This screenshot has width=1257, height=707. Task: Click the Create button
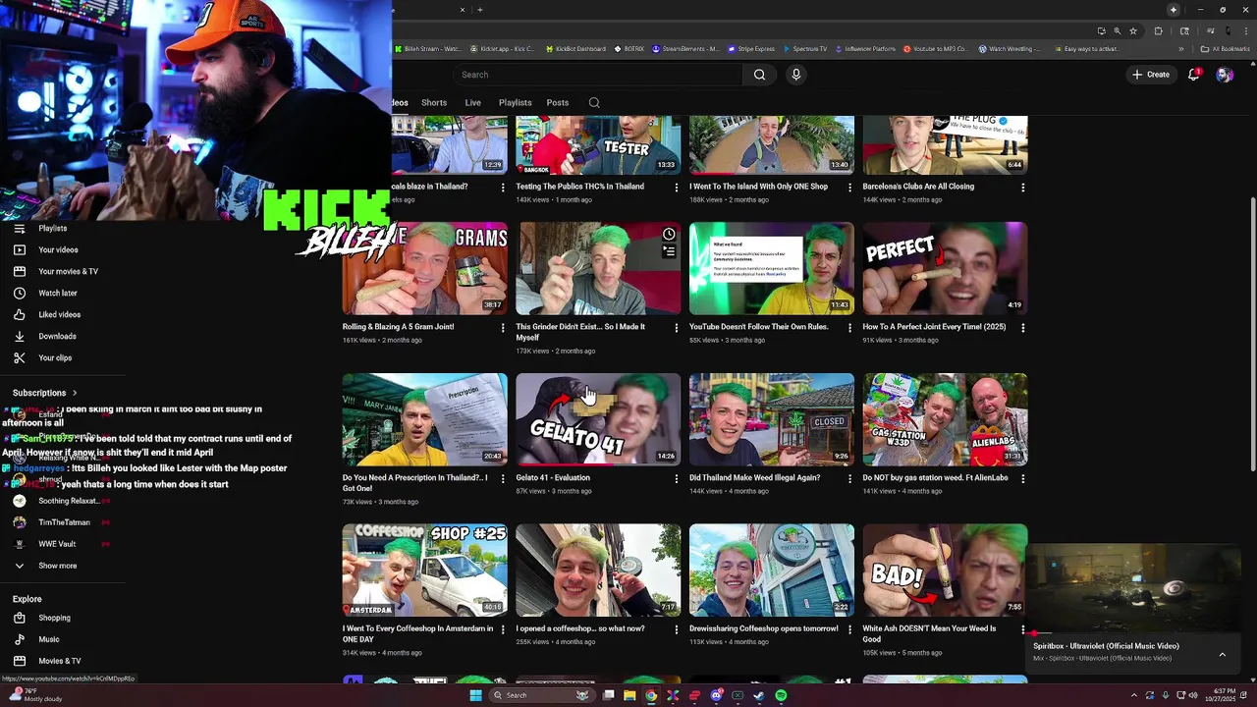tap(1151, 75)
